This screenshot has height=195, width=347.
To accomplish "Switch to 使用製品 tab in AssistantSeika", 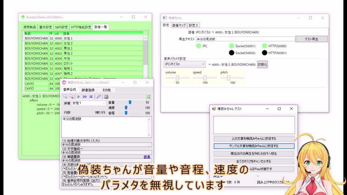I will point(30,27).
